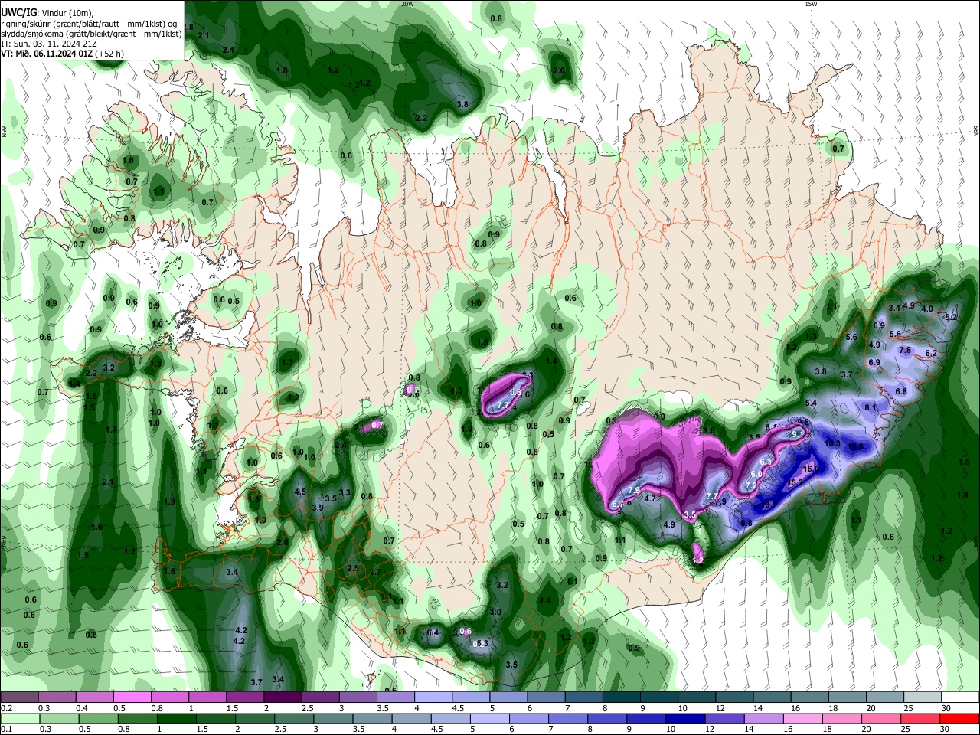Click the lower legend swatch labeled 2.5
The height and width of the screenshot is (735, 980).
[x=293, y=718]
